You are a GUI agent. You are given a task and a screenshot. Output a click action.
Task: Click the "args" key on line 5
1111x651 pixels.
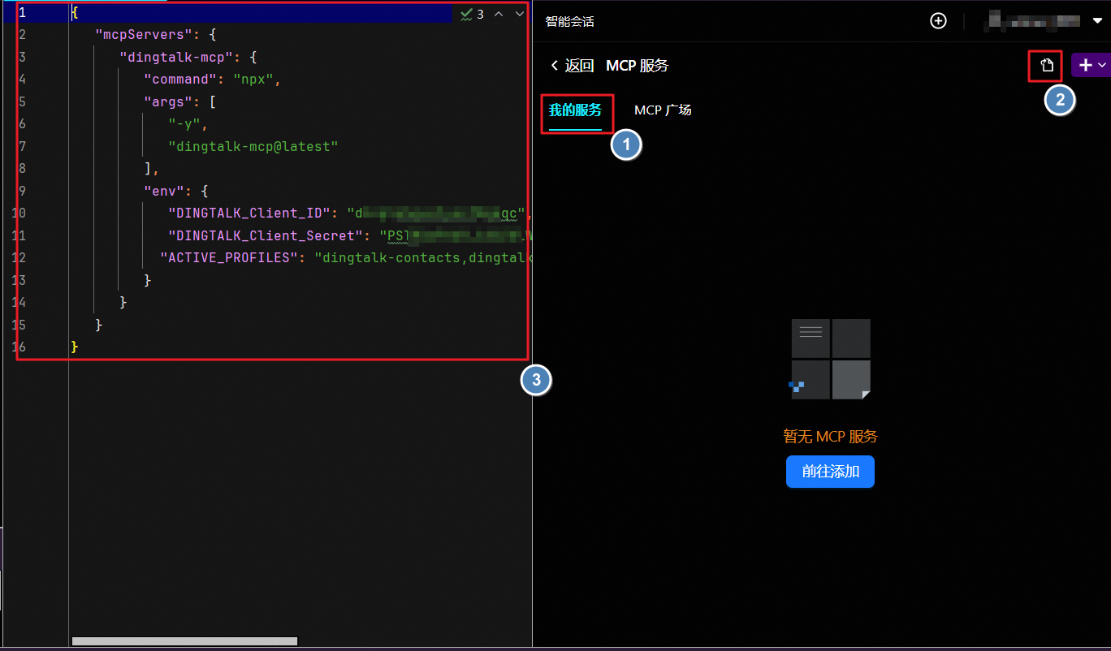[x=168, y=102]
